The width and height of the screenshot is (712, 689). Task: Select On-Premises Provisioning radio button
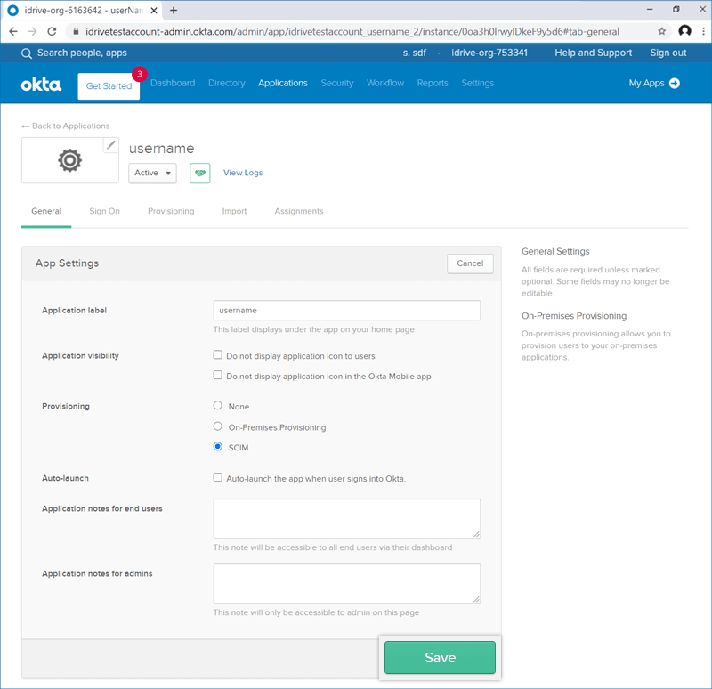coord(218,426)
